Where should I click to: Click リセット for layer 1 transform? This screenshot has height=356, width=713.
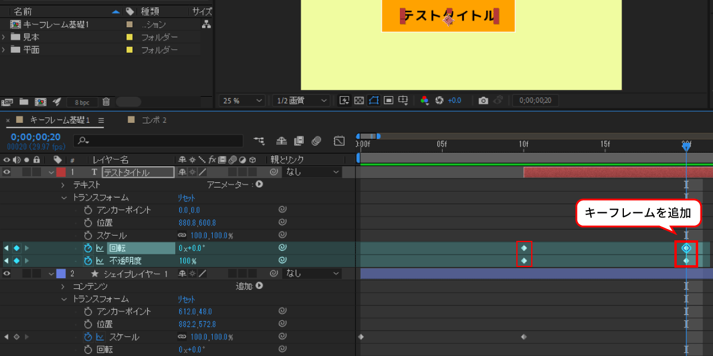click(x=187, y=198)
